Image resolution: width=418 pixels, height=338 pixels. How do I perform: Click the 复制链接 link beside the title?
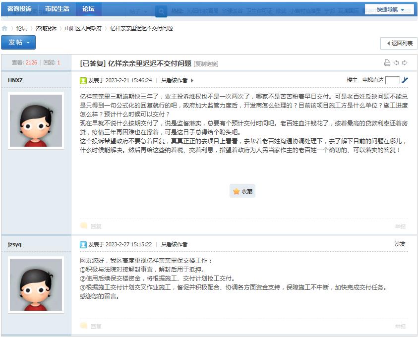click(206, 64)
